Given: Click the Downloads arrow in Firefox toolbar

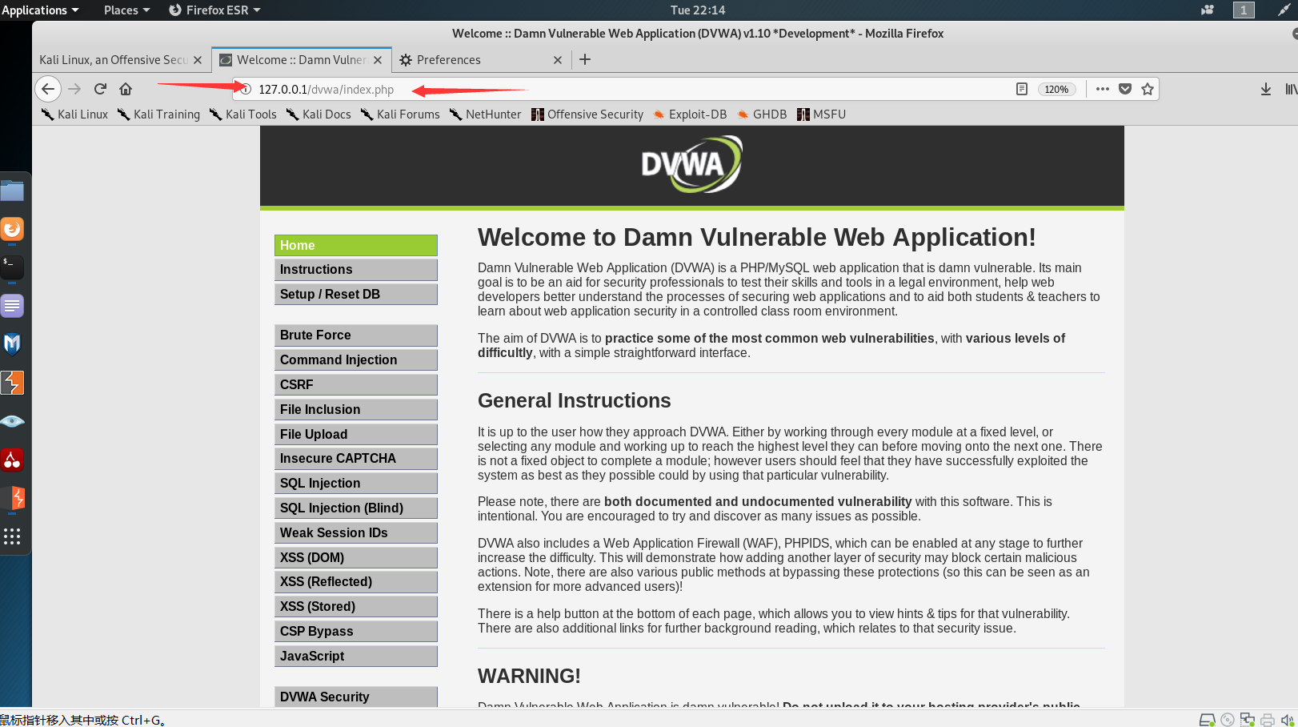Looking at the screenshot, I should click(1265, 89).
